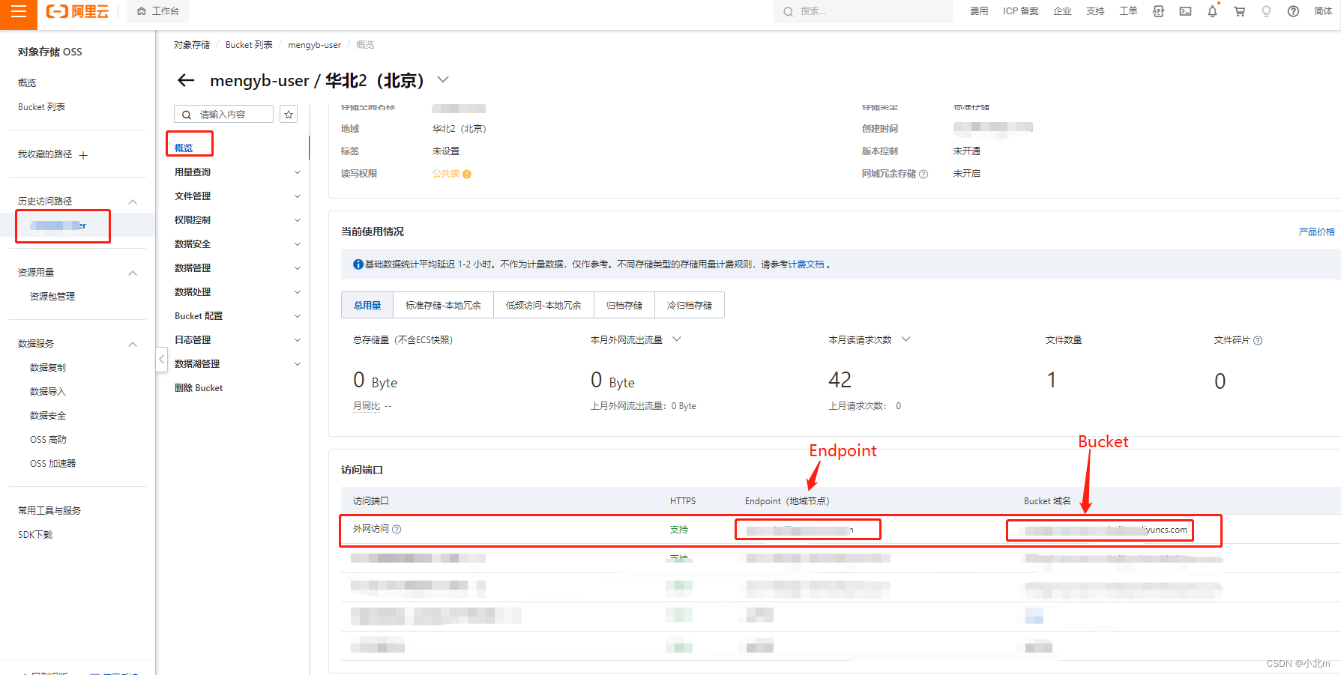
Task: Click the Alibaba Cloud logo
Action: point(77,11)
